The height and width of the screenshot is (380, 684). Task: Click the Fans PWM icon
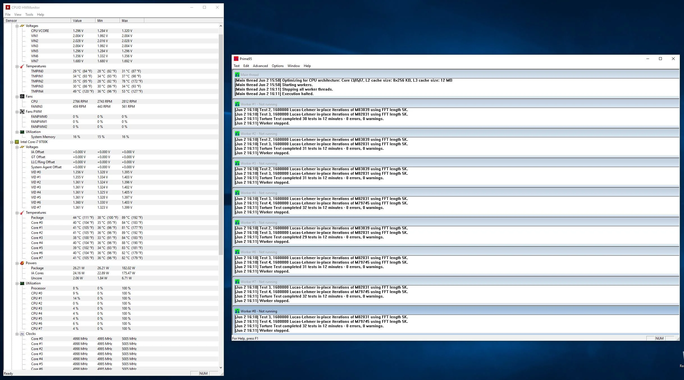(22, 112)
